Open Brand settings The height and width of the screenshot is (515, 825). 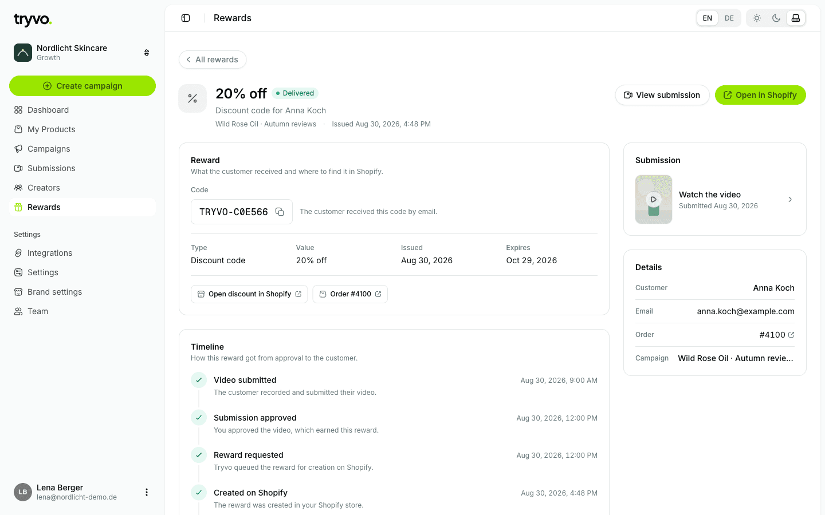(82, 292)
